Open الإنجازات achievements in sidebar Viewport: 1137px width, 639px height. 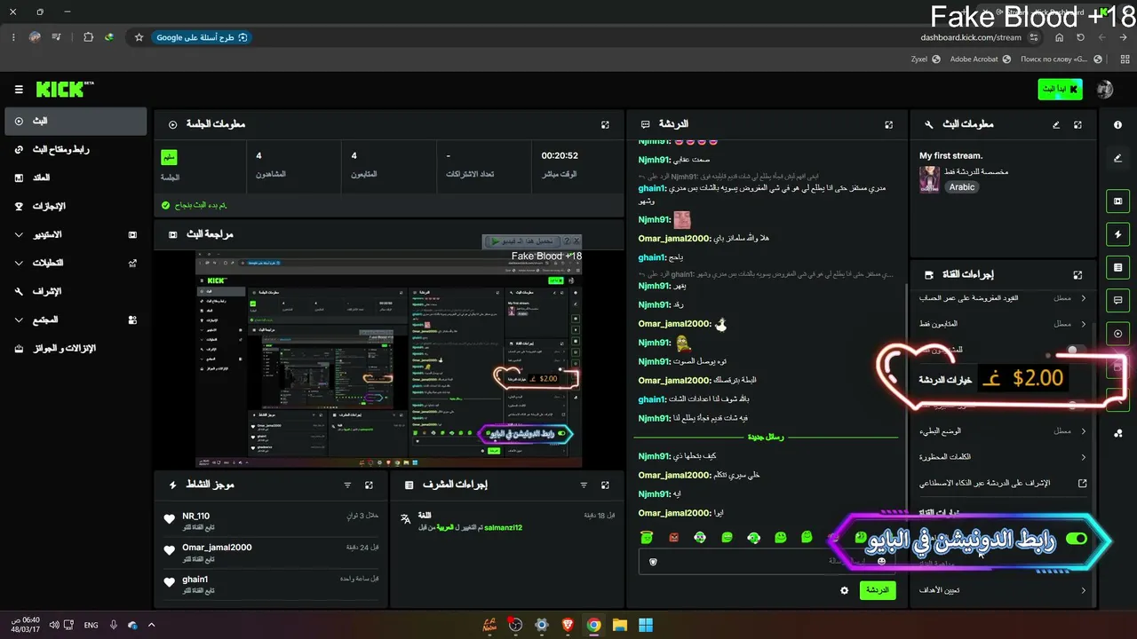[x=76, y=207]
